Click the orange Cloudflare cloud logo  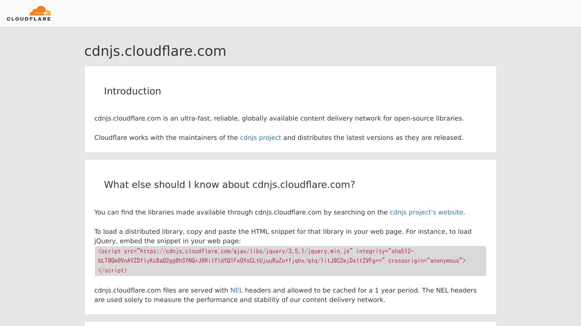tap(40, 11)
